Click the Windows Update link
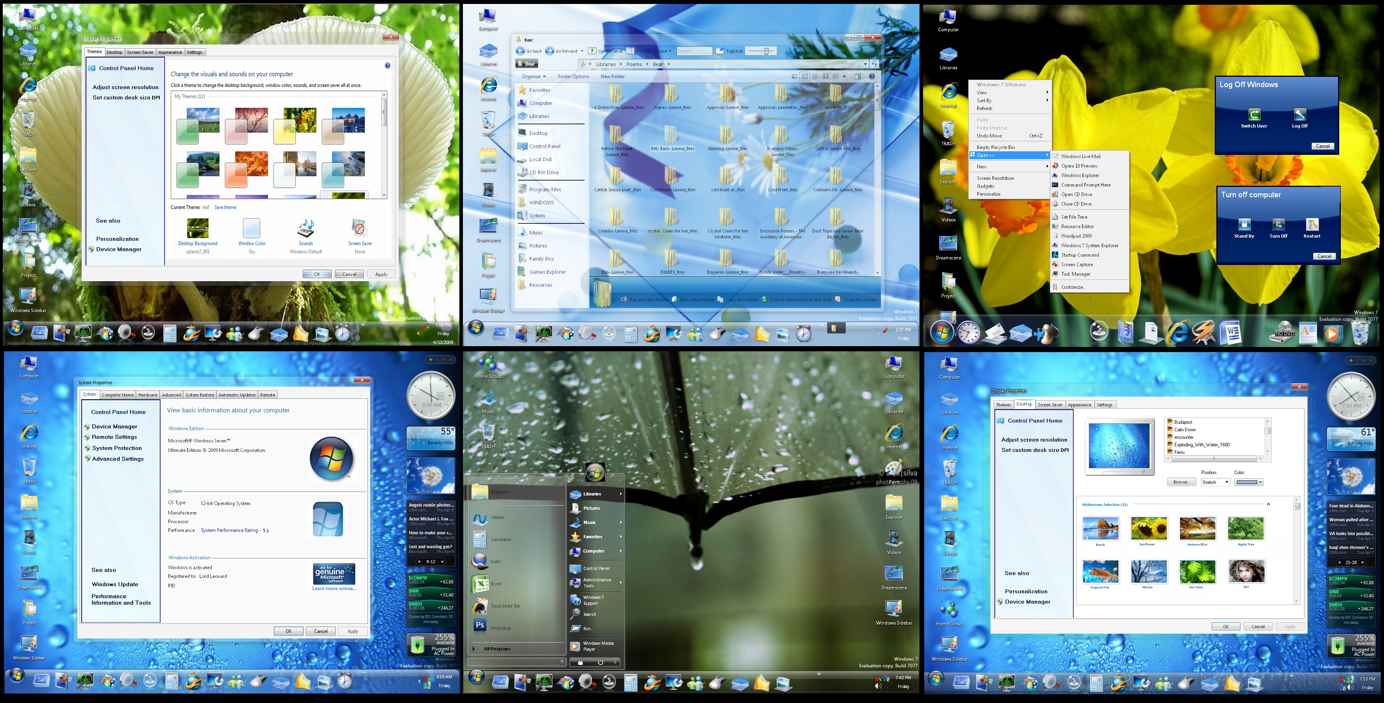The width and height of the screenshot is (1384, 703). pyautogui.click(x=115, y=584)
